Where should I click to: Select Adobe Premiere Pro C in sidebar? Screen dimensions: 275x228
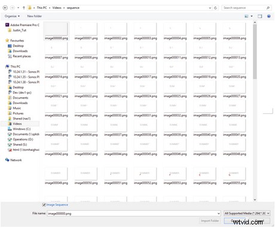point(22,25)
